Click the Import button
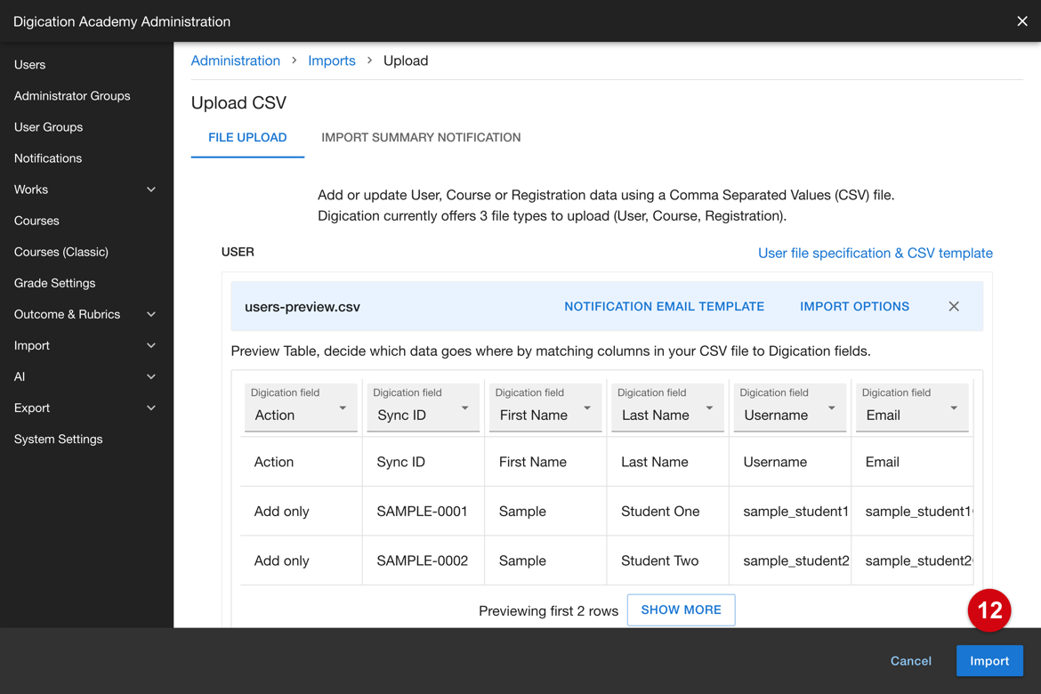Viewport: 1041px width, 694px height. [989, 661]
